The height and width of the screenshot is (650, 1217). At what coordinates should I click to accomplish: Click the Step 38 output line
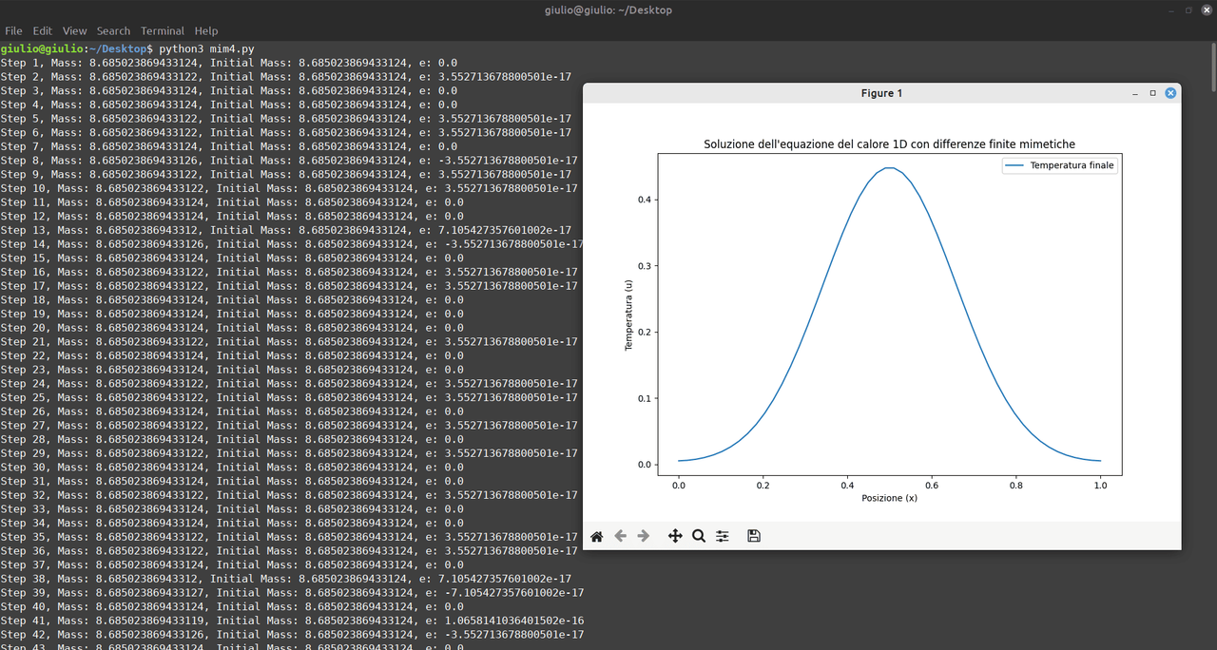(x=285, y=579)
